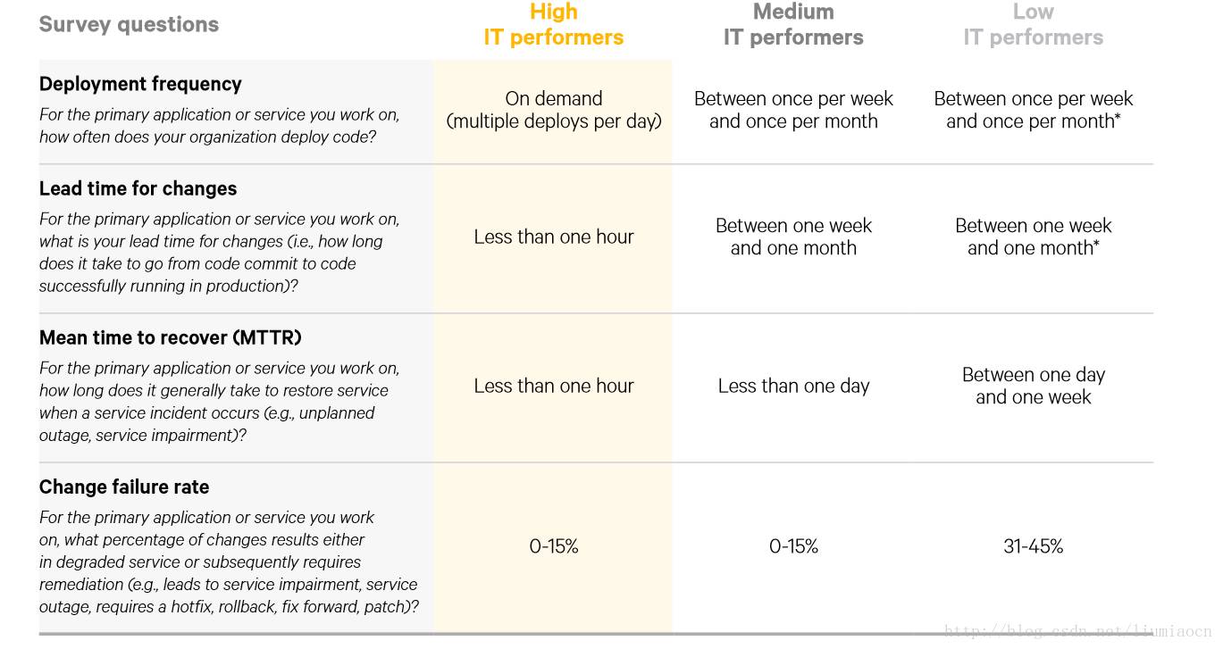This screenshot has height=649, width=1223.
Task: Click the "31-45%" change failure rate cell
Action: pos(1033,546)
